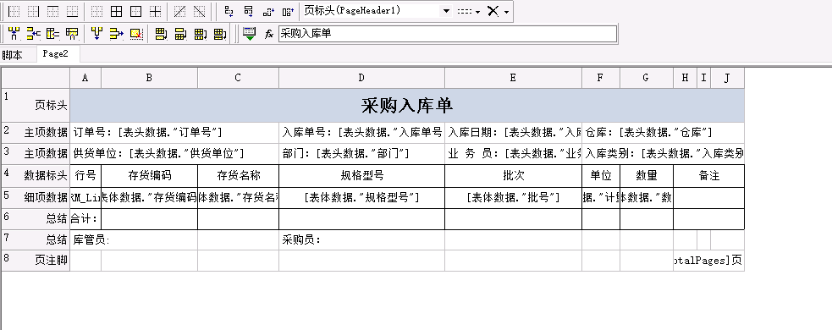Add forward-slash diagonal line to cell
This screenshot has height=330, width=832.
click(x=180, y=11)
